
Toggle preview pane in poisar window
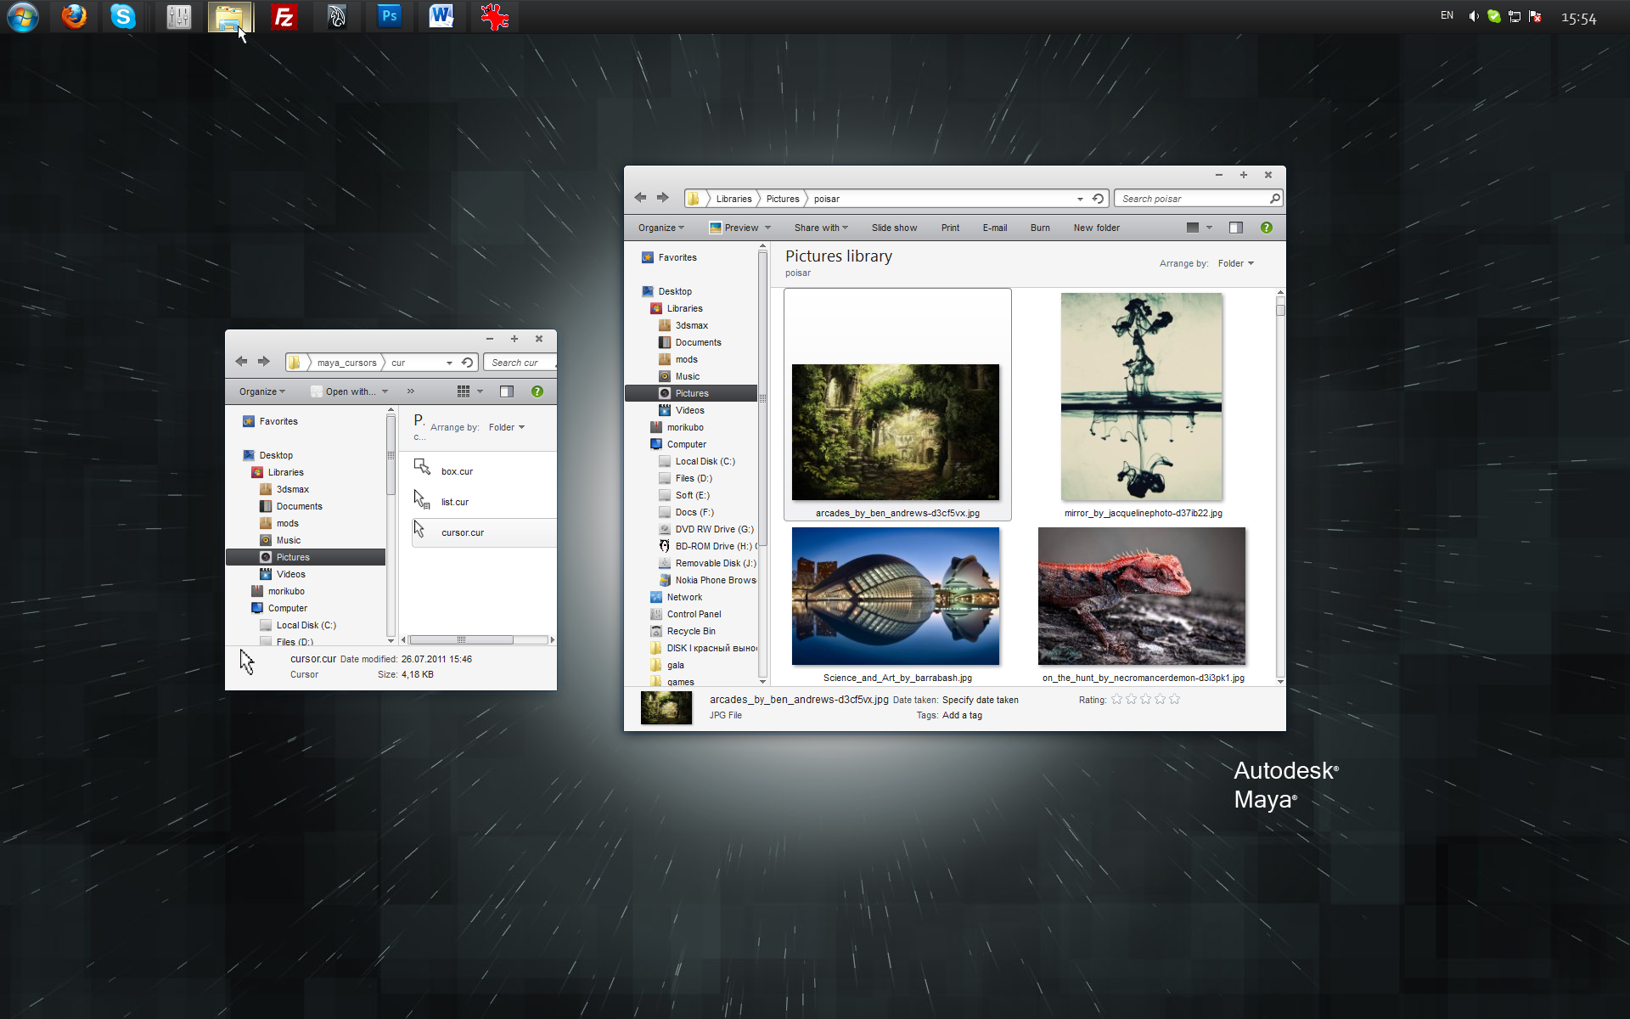coord(1236,228)
